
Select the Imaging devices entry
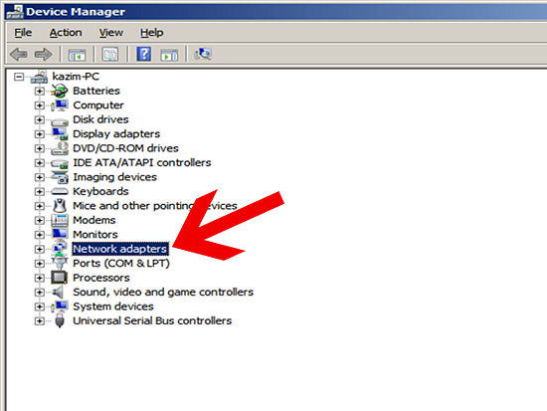pyautogui.click(x=114, y=177)
